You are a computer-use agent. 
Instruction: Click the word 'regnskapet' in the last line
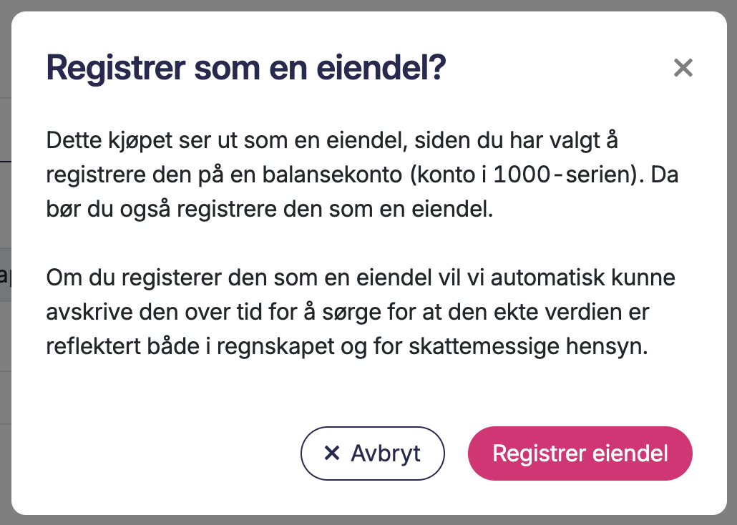271,346
